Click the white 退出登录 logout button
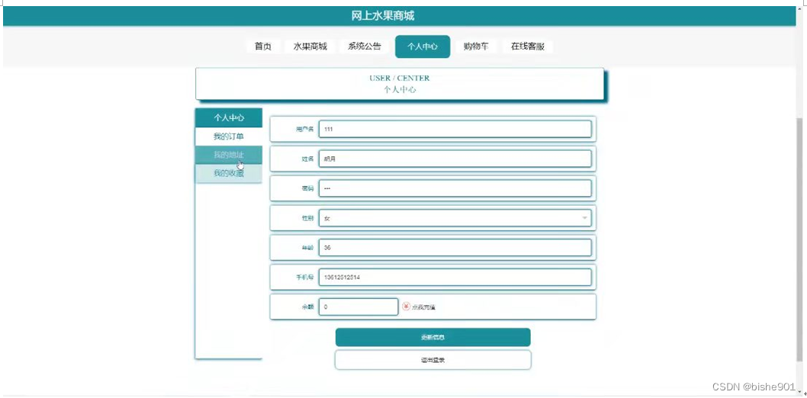This screenshot has width=807, height=398. coord(432,360)
